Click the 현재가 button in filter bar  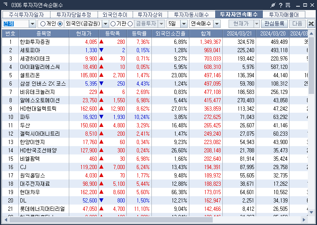[x=241, y=24]
